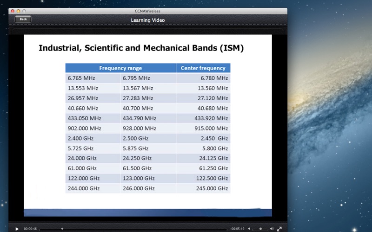Click the Center frequency column header

click(x=203, y=68)
